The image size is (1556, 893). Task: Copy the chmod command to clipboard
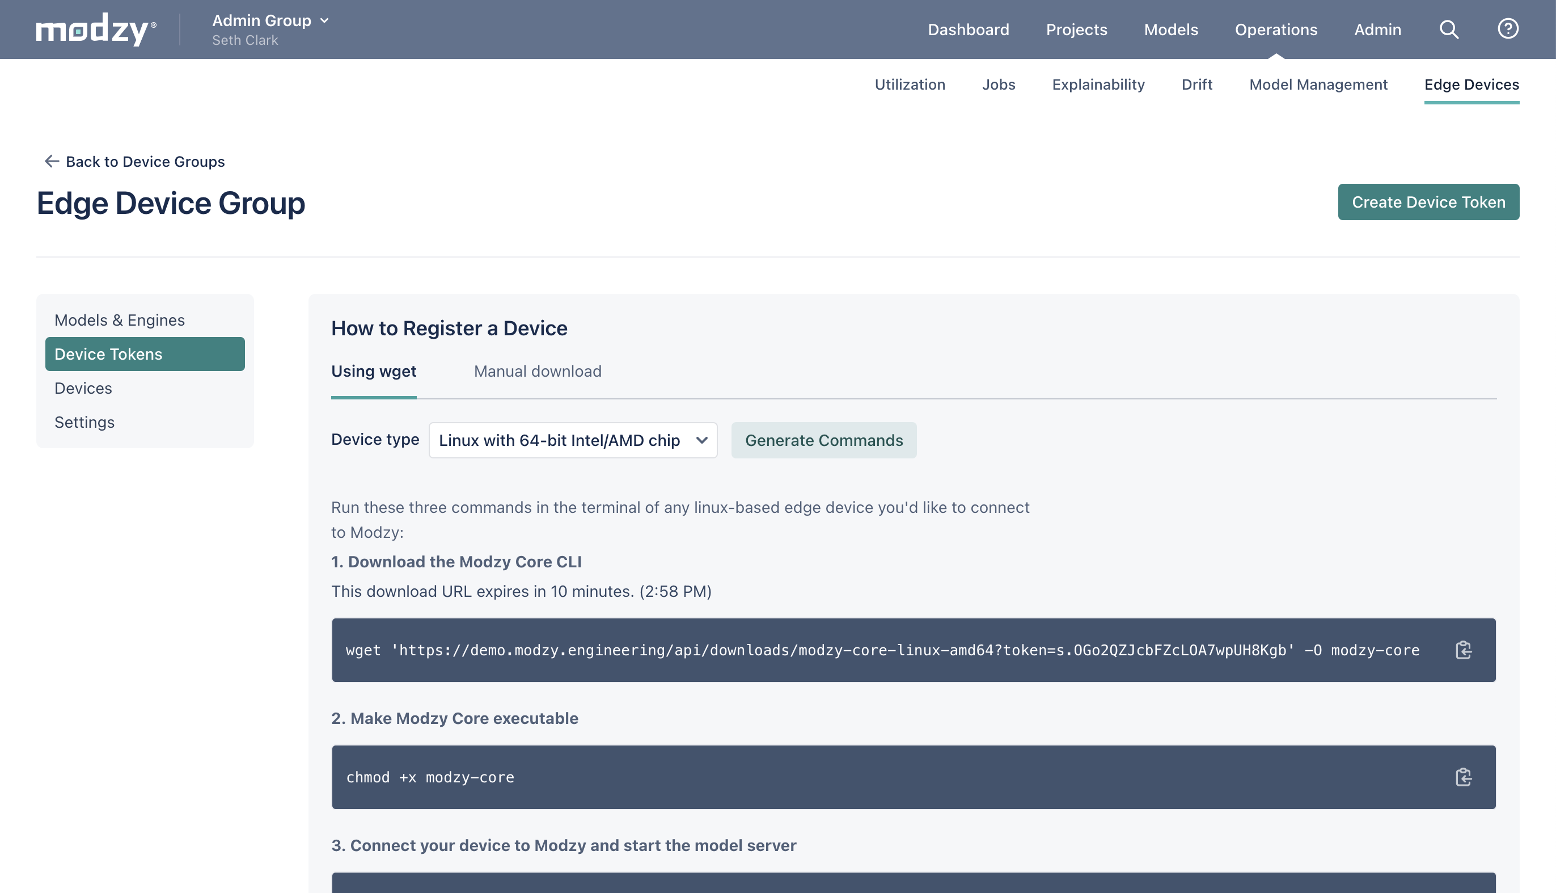[x=1463, y=777]
